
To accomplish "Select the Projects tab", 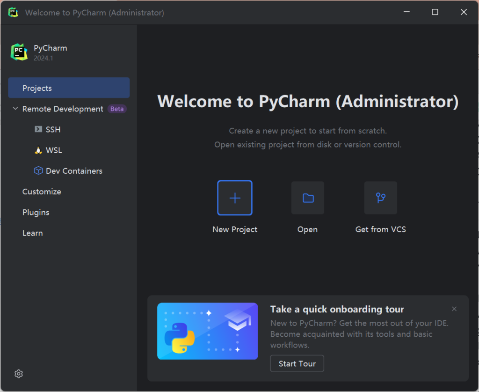I will point(69,88).
